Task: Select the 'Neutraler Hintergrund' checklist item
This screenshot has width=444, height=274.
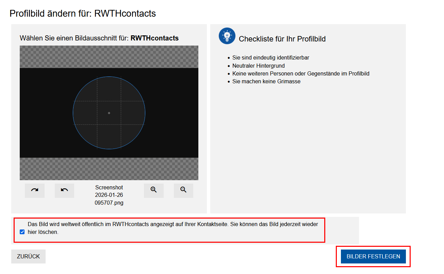Action: (x=258, y=66)
